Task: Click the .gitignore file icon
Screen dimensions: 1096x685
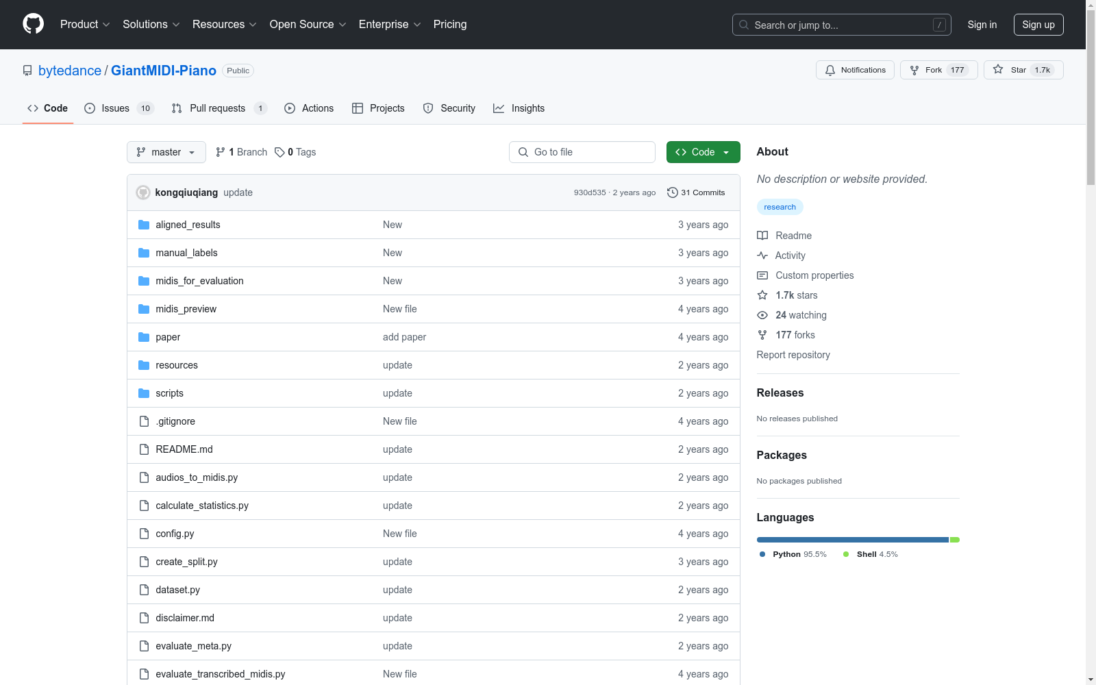Action: pos(144,421)
